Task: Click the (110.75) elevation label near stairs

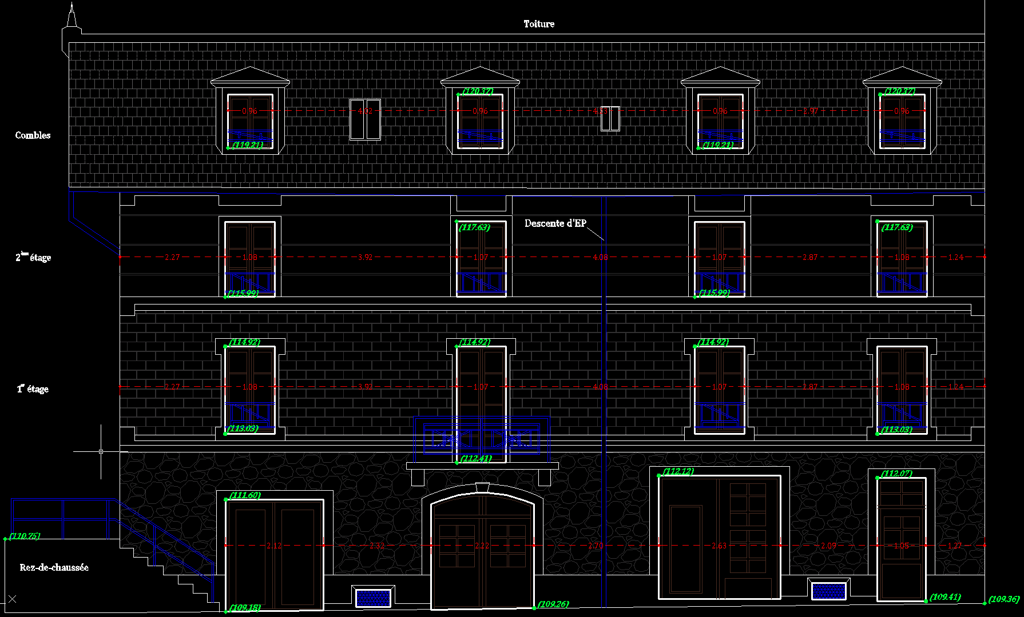Action: pos(25,536)
